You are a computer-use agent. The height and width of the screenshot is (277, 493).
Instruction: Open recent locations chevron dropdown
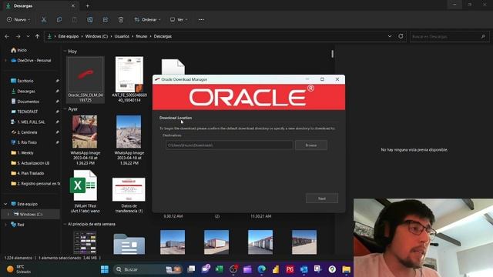pyautogui.click(x=28, y=36)
